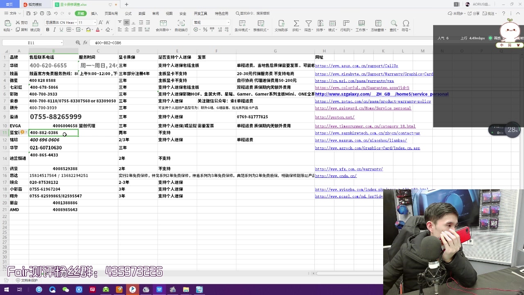Viewport: 524px width, 295px height.
Task: Toggle Underline formatting
Action: tap(61, 29)
